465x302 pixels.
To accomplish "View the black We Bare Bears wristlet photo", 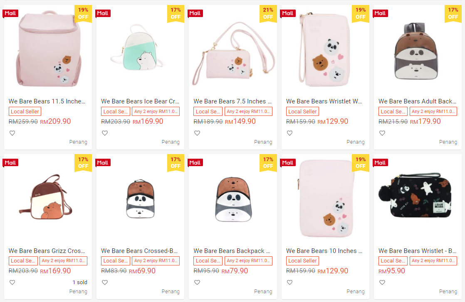I will (417, 199).
